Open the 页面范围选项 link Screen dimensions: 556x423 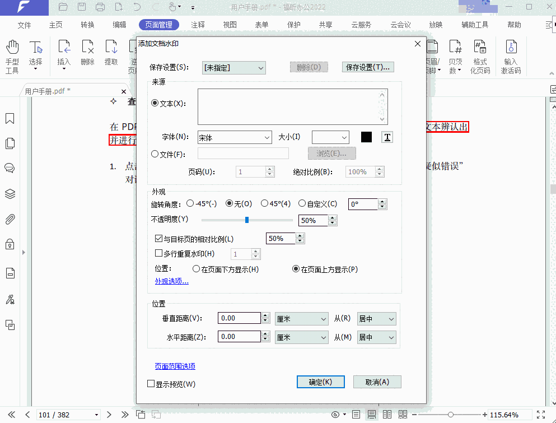point(175,366)
